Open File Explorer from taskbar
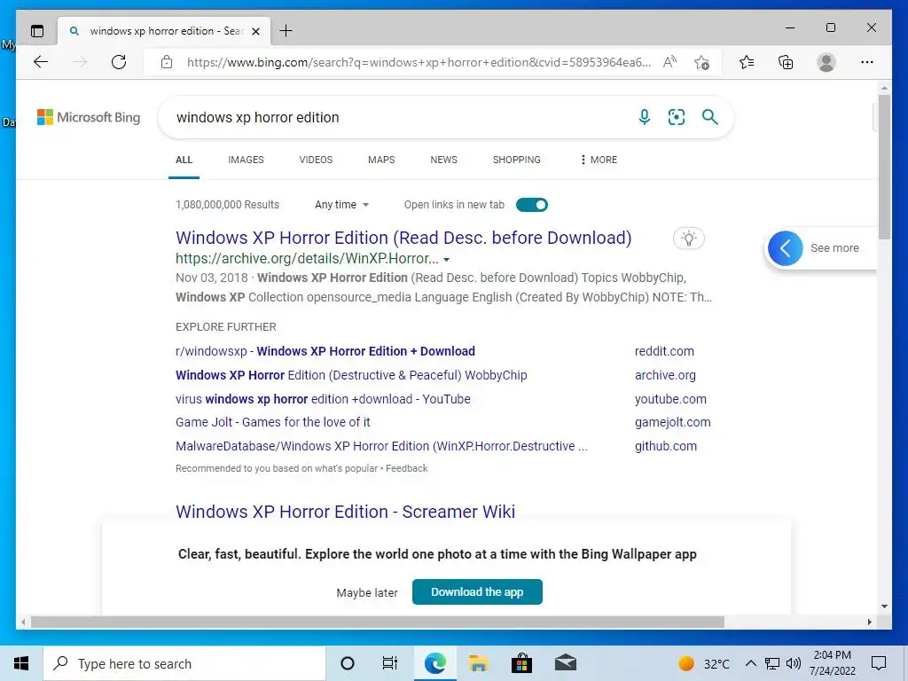This screenshot has height=681, width=908. click(x=478, y=663)
